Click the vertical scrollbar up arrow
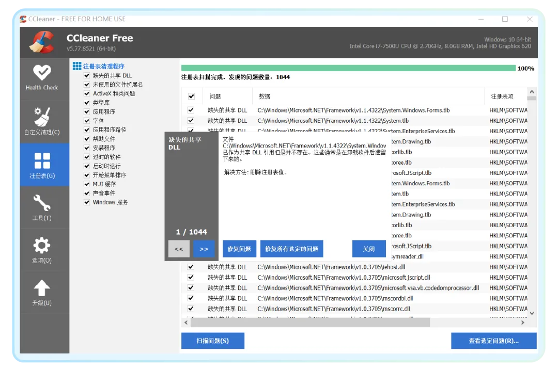The image size is (558, 371). tap(532, 92)
